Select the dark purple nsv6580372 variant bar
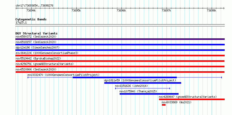The height and width of the screenshot is (115, 232). point(120,39)
